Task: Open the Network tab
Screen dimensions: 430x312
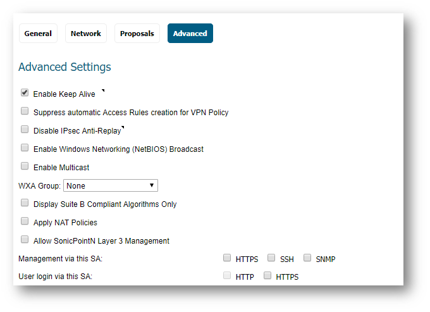Action: tap(86, 33)
